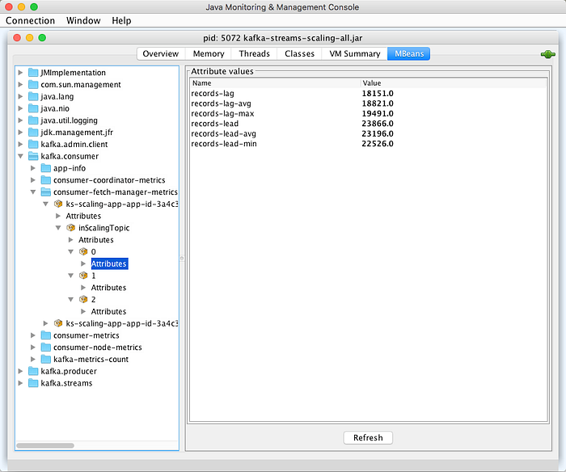Expand the JMImplementation node
The image size is (566, 472).
click(20, 73)
